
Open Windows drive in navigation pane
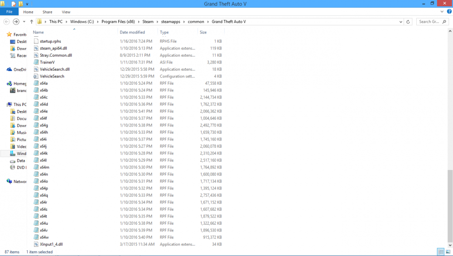pos(18,154)
